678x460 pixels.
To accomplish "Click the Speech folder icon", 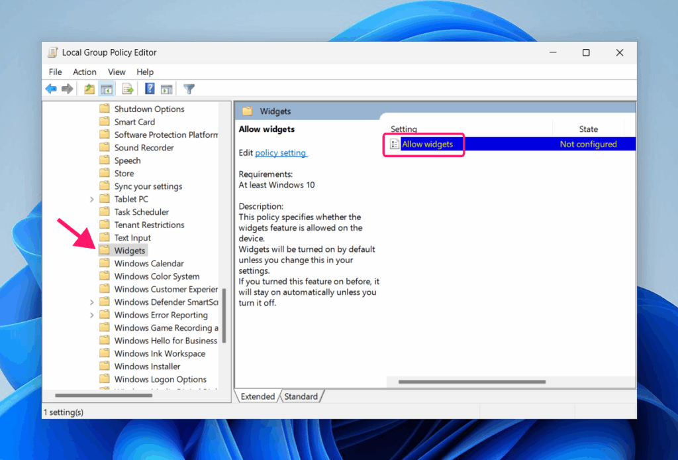I will [x=104, y=160].
